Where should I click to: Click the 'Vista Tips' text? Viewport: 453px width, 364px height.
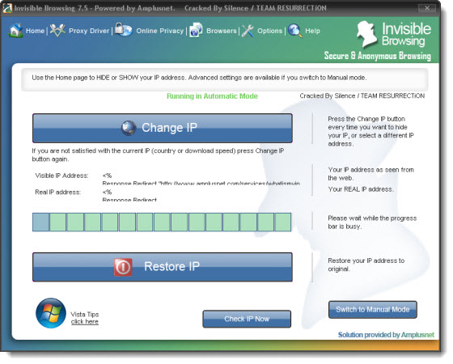pos(85,315)
